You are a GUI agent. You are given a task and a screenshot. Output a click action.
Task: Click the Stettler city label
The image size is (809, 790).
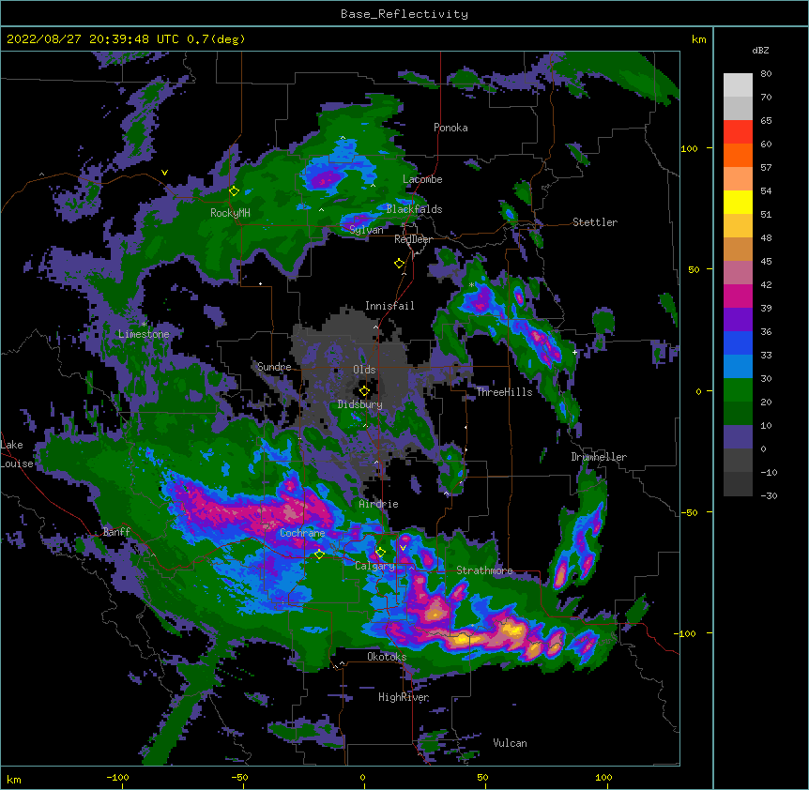[x=595, y=222]
